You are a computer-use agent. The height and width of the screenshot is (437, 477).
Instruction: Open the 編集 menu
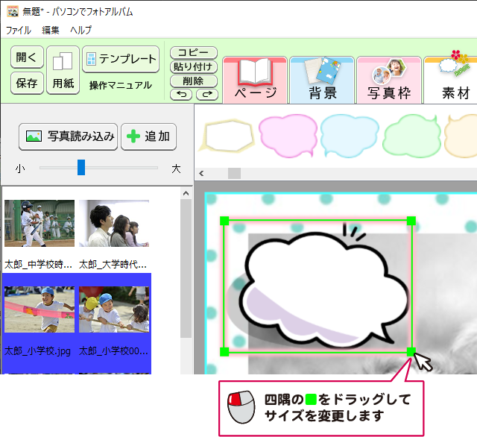click(51, 30)
